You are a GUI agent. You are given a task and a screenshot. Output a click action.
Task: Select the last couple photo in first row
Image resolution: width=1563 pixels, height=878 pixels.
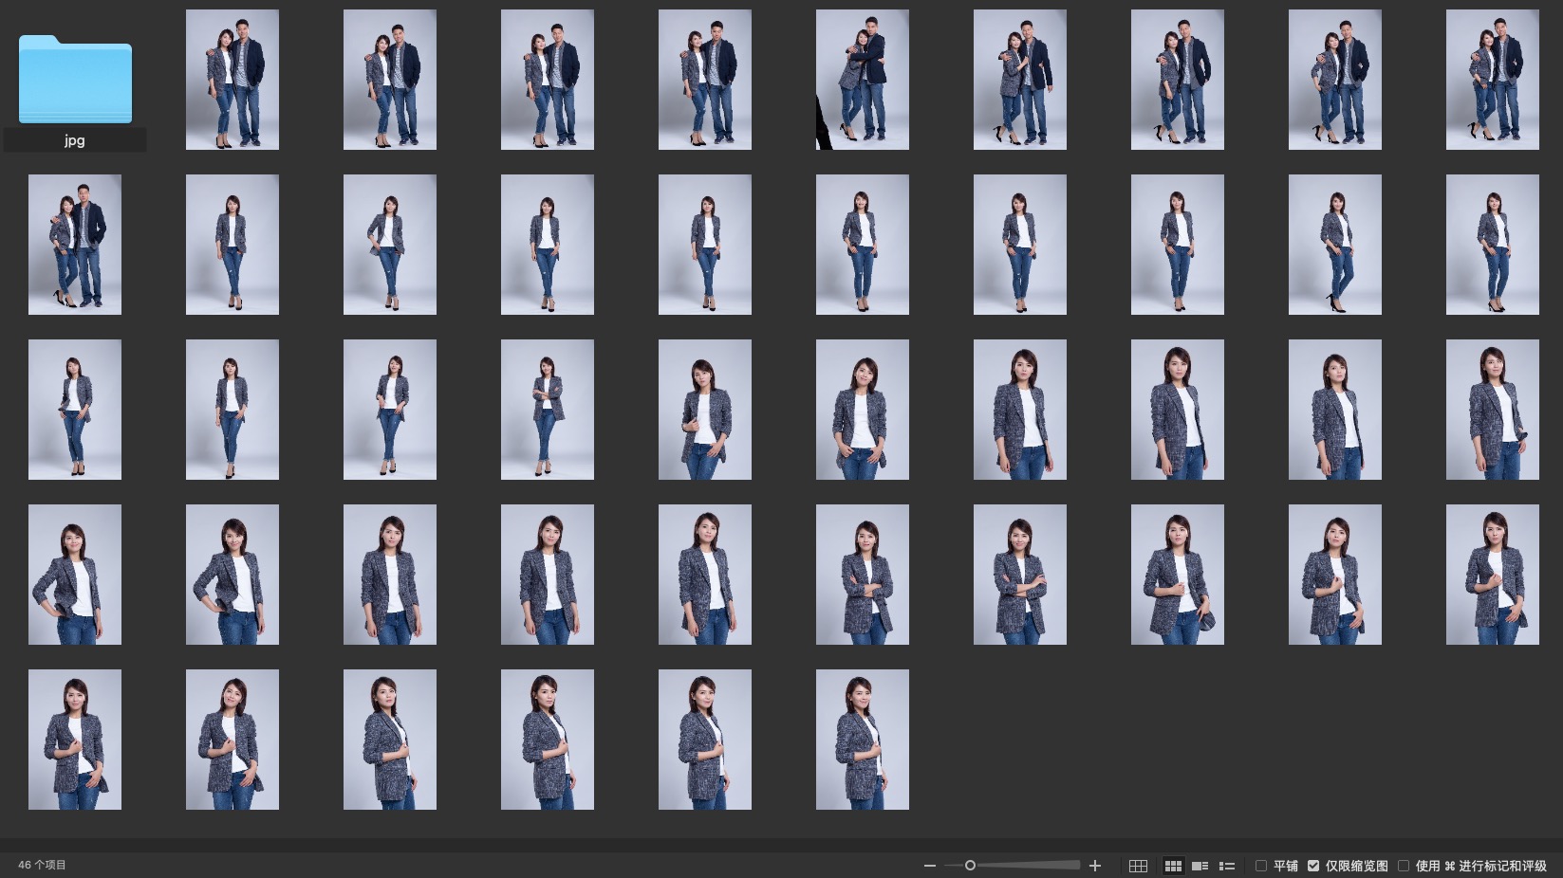tap(1493, 80)
